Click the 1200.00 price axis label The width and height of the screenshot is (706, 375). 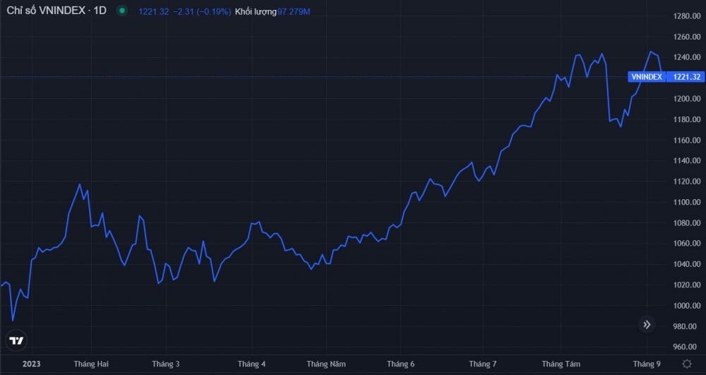pos(687,99)
